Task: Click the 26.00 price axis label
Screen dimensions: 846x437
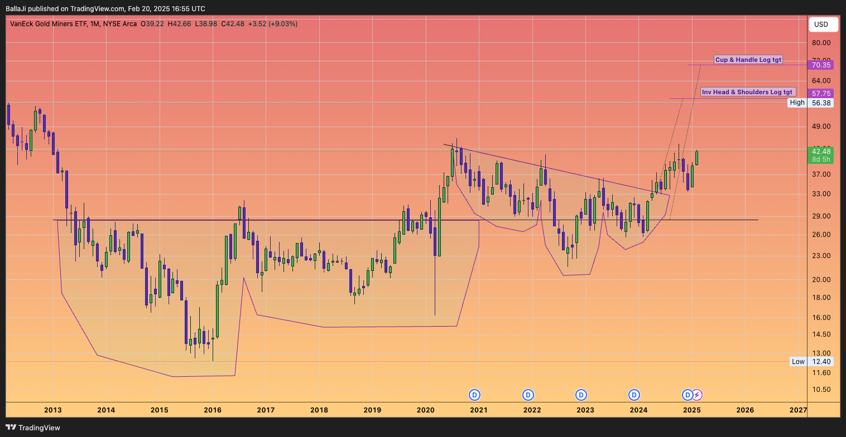Action: (822, 235)
